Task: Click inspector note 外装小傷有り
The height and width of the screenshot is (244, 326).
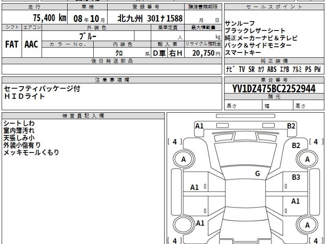Action: (22, 145)
